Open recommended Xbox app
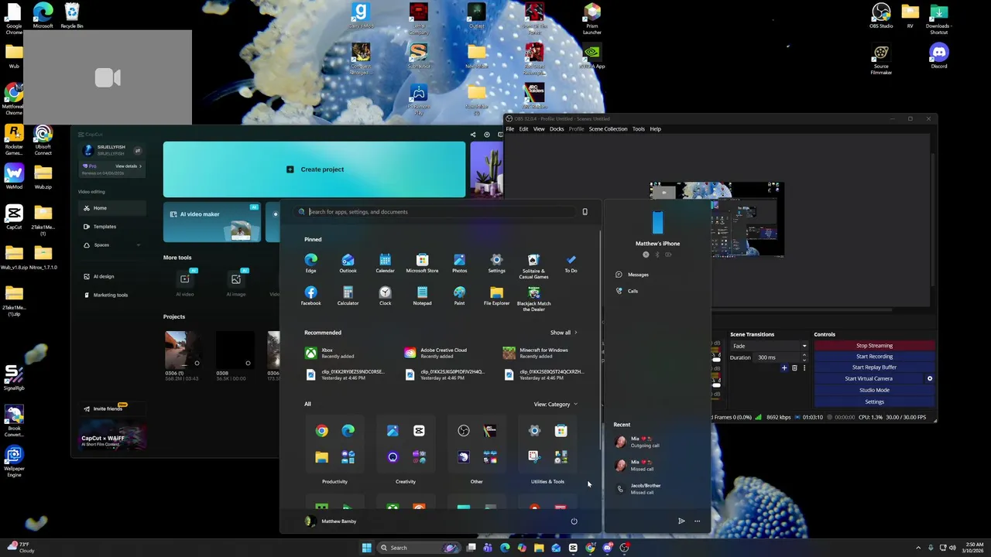 click(329, 353)
